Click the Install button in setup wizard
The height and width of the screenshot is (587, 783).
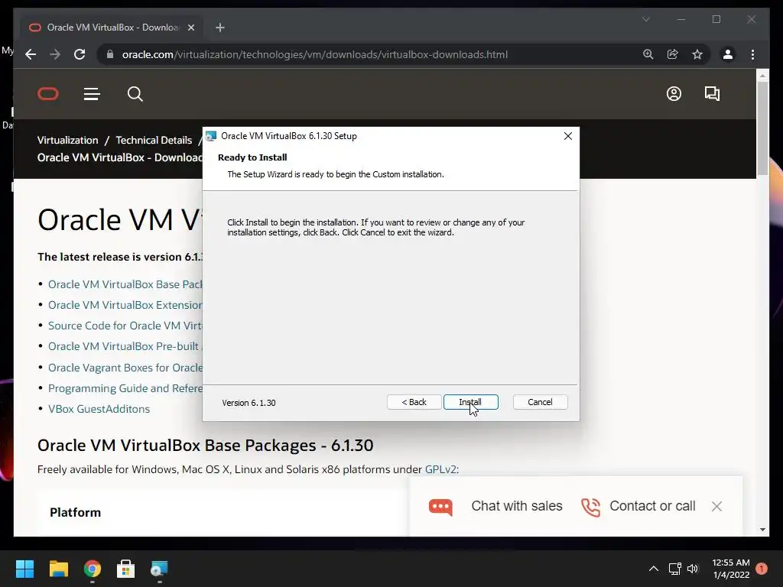[x=470, y=402]
